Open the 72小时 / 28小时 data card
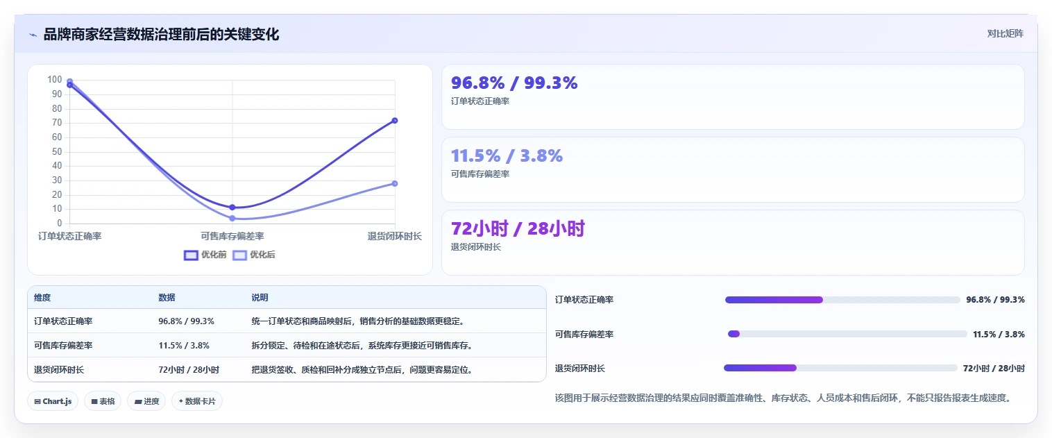This screenshot has height=438, width=1052. pyautogui.click(x=733, y=243)
